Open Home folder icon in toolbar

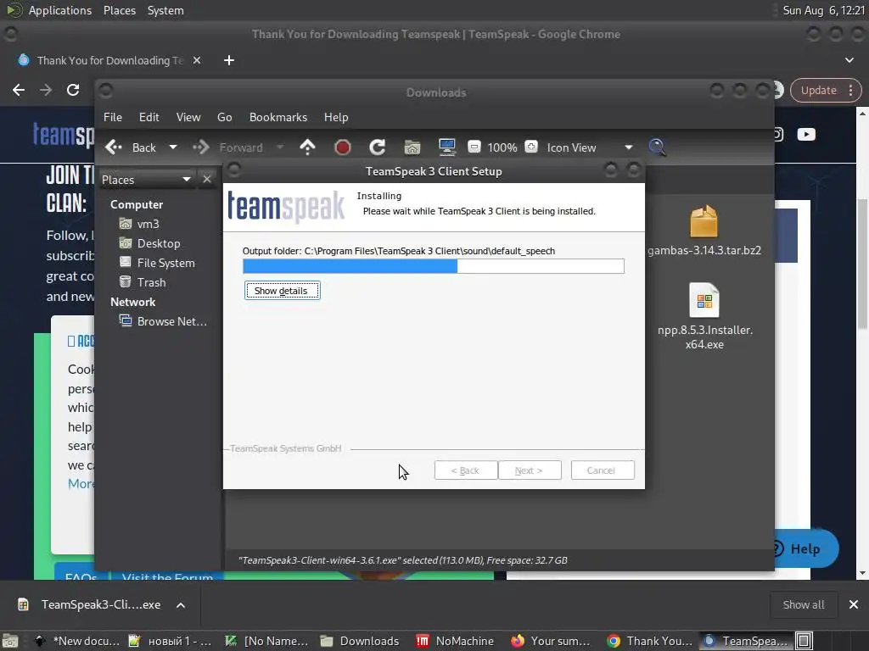point(412,147)
